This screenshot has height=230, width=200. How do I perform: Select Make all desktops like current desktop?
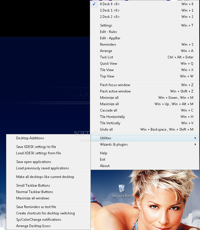point(48,177)
